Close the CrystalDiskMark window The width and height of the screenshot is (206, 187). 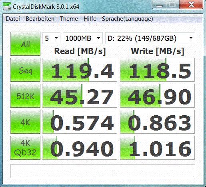[191, 5]
